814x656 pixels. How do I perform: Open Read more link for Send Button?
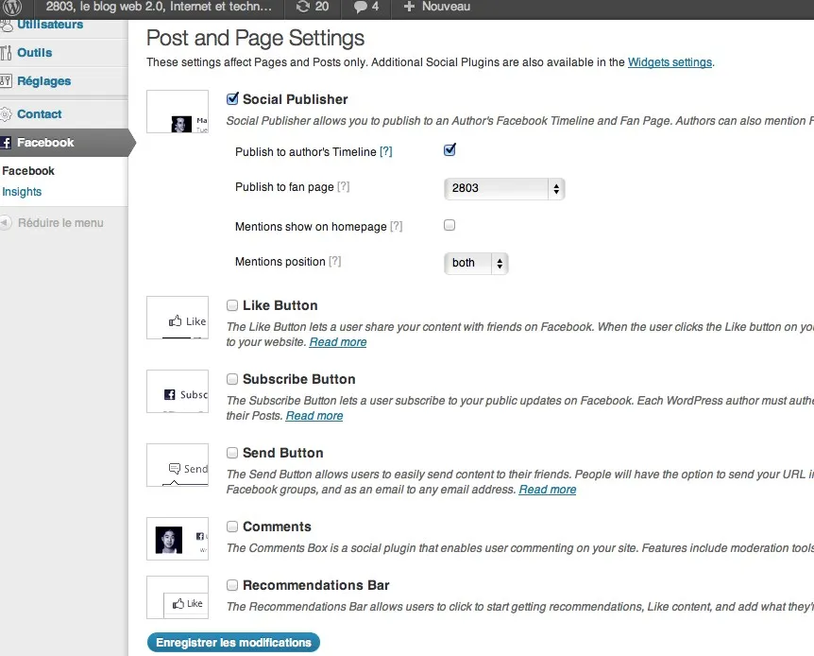click(x=548, y=490)
